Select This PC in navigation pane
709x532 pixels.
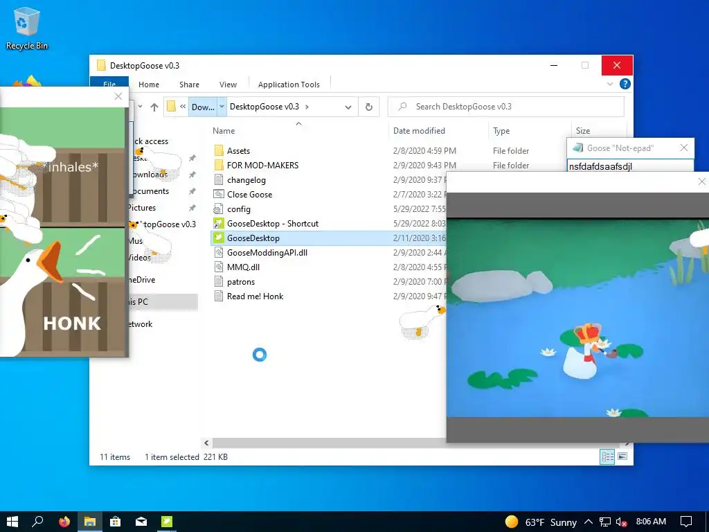(163, 302)
